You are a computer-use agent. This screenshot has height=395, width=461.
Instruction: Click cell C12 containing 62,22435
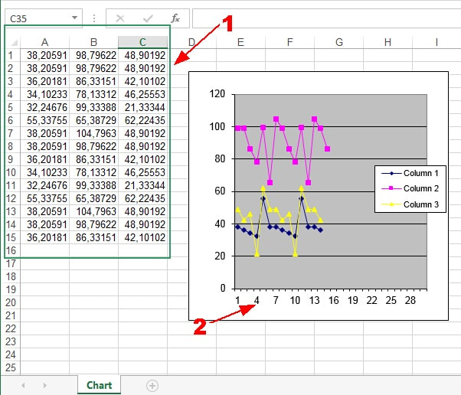tap(142, 198)
